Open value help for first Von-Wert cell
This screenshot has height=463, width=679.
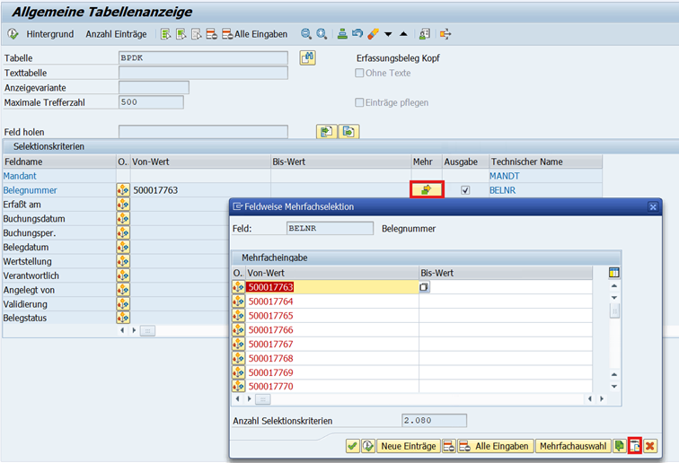[x=425, y=287]
